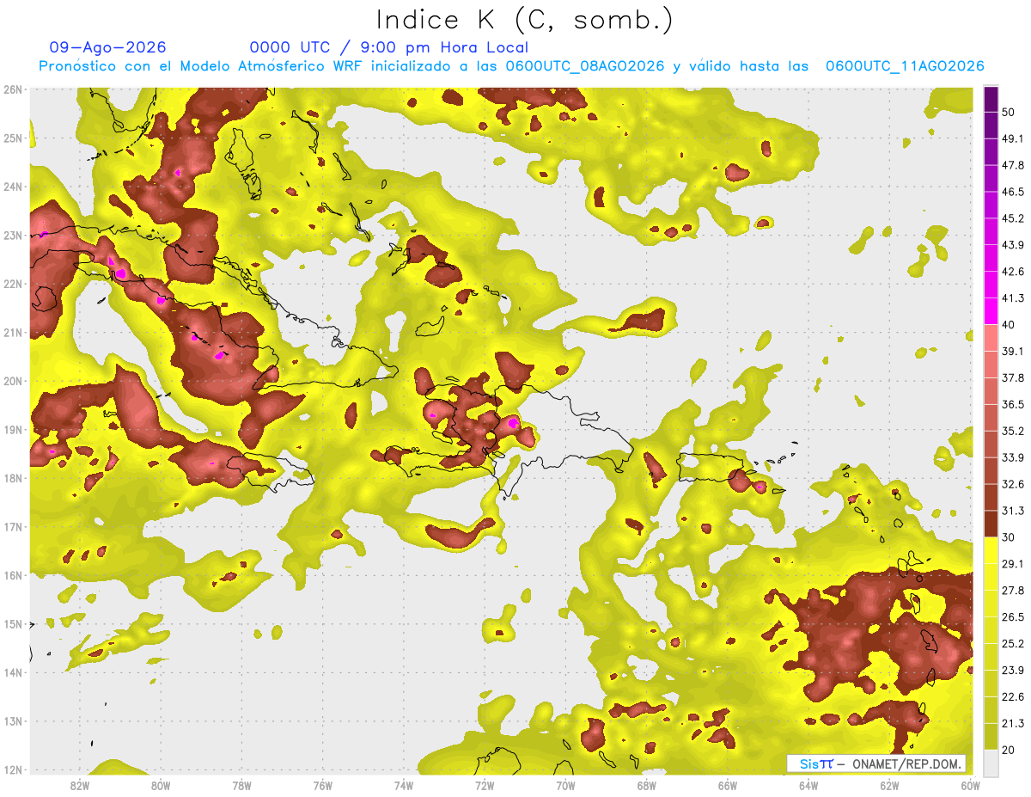Click the colorbar value 27.8
Image resolution: width=1031 pixels, height=797 pixels.
(x=1013, y=590)
